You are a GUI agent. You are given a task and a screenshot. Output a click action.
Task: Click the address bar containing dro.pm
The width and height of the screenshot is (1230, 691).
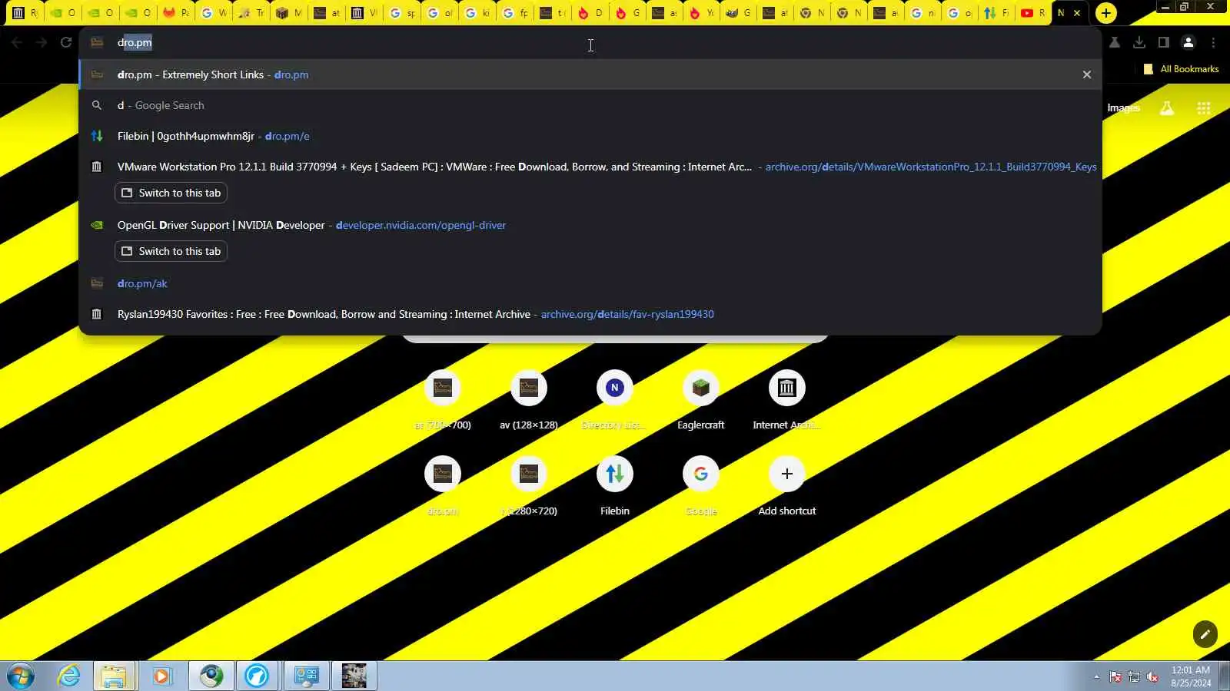coord(590,42)
